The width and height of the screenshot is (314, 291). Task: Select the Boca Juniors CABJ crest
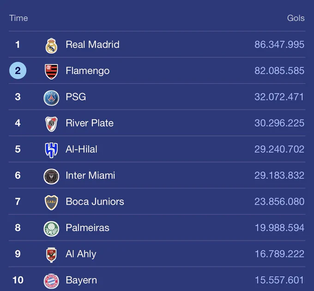(51, 202)
